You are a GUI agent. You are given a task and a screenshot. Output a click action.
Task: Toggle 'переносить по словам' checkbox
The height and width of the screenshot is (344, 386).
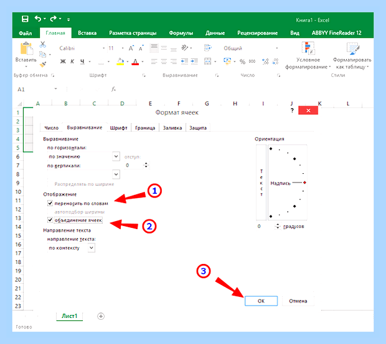pyautogui.click(x=50, y=203)
